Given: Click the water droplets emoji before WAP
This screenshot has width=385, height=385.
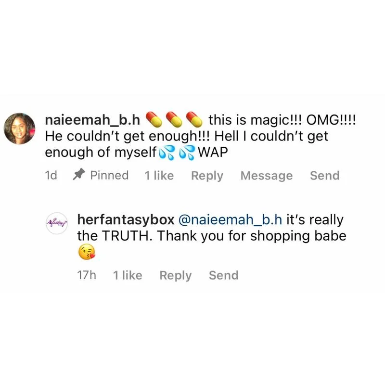Looking at the screenshot, I should point(187,153).
